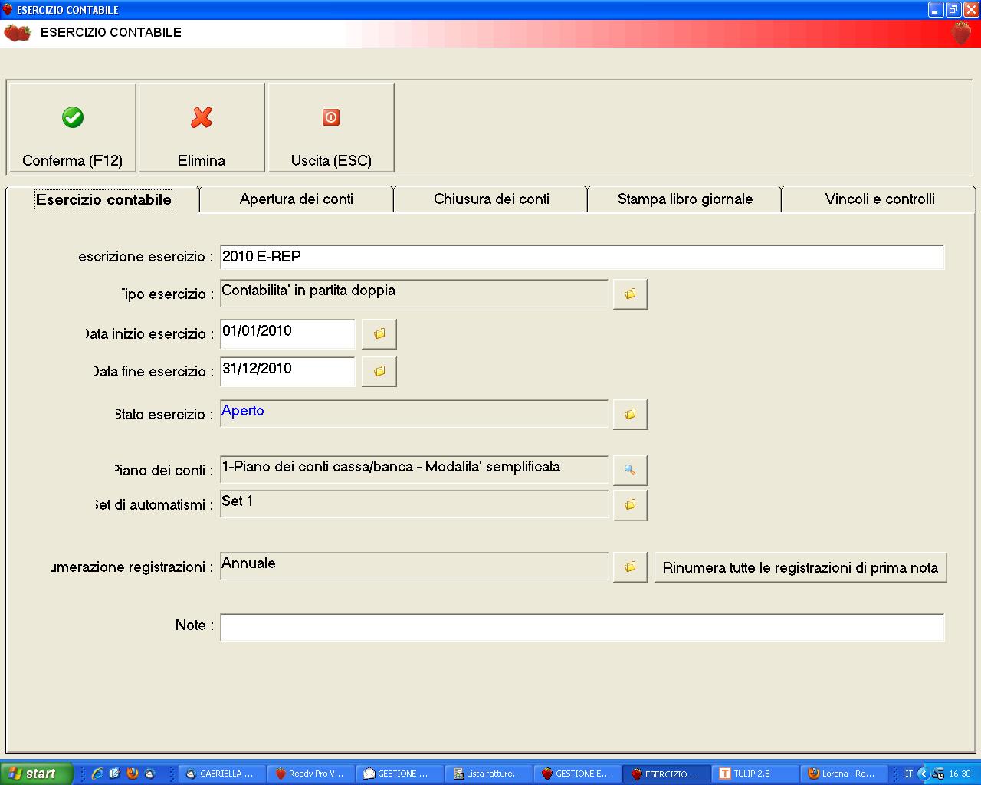
Task: Click the red X Elimina button
Action: point(202,128)
